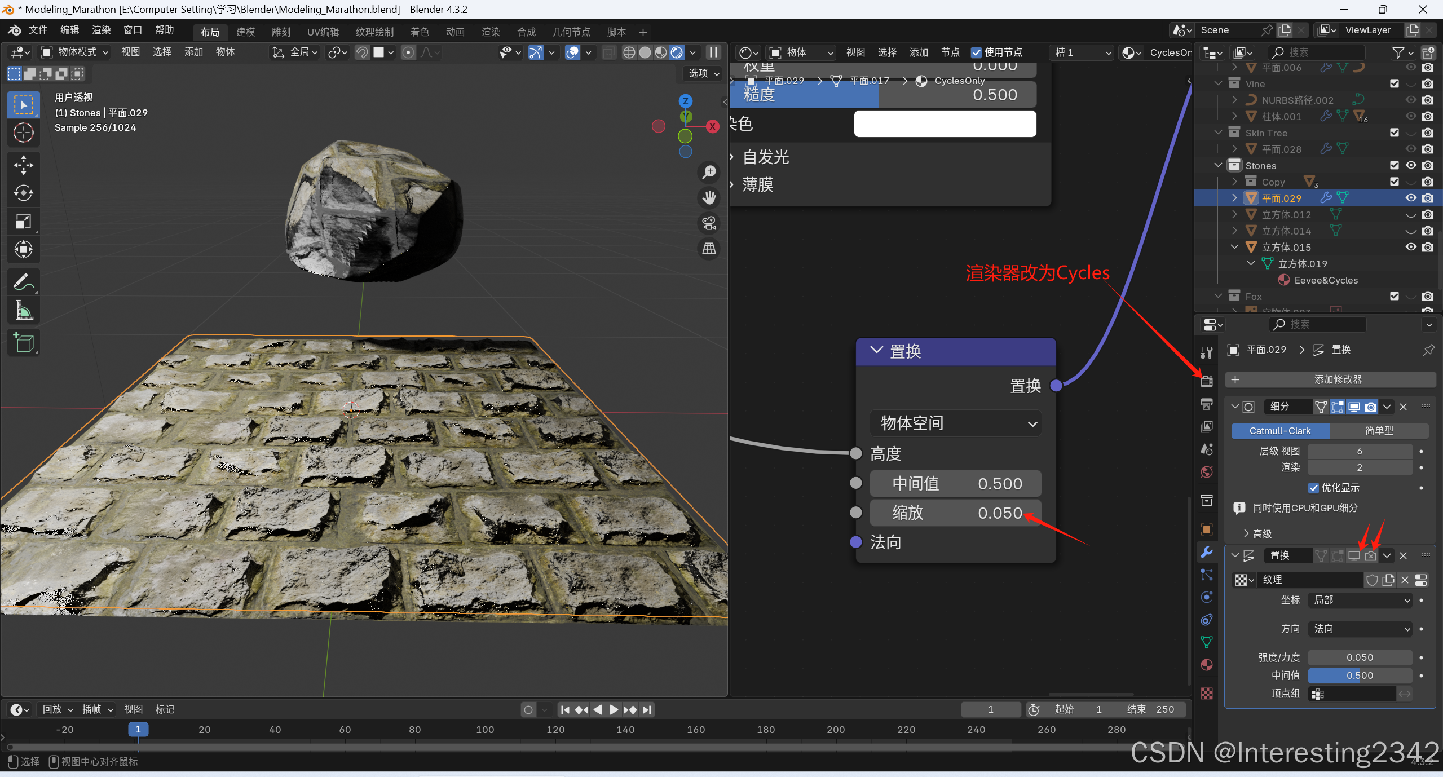Uncheck the 使用节点 checkbox
This screenshot has width=1443, height=777.
point(976,52)
